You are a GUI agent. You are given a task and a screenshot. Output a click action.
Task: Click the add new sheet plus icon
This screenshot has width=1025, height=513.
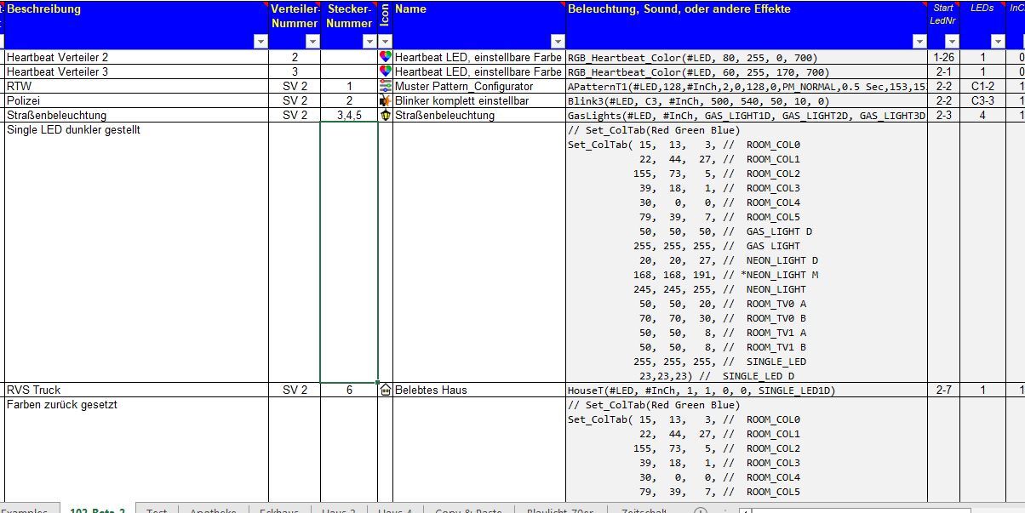[701, 512]
